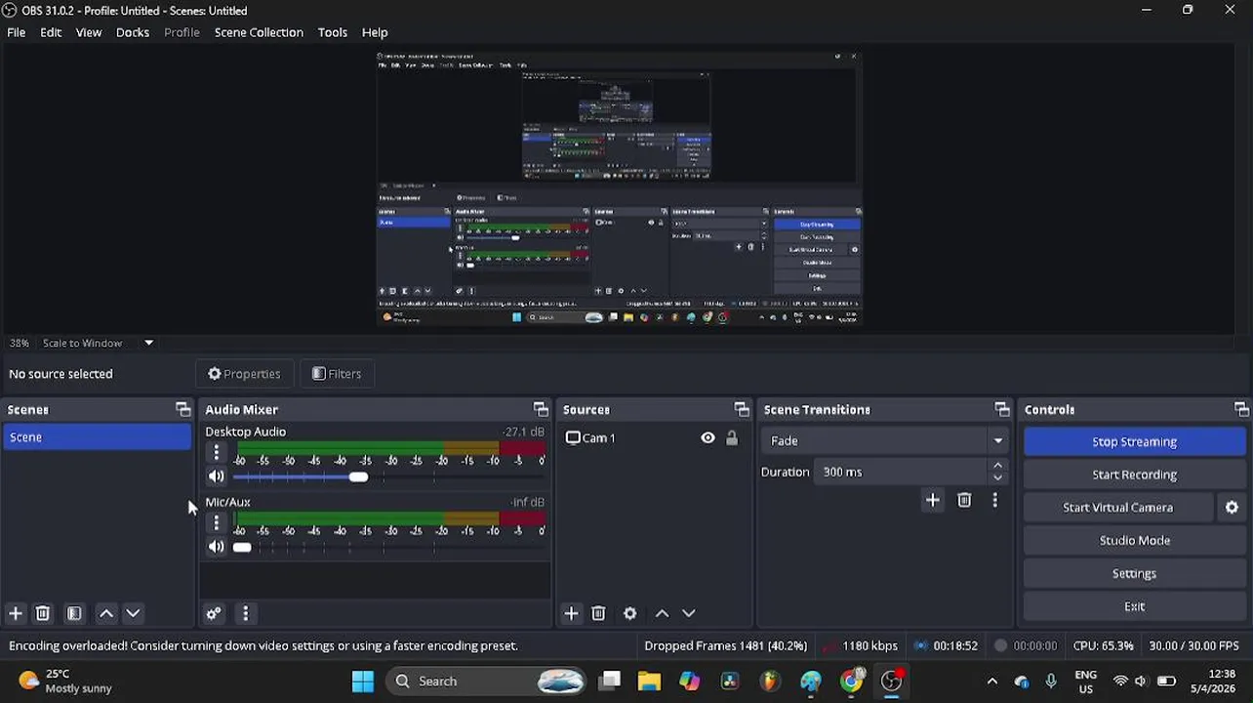
Task: Open Tools menu
Action: coord(332,32)
